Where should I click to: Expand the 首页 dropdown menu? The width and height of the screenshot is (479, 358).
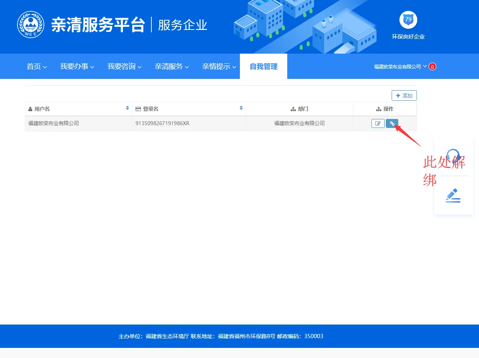[x=36, y=66]
